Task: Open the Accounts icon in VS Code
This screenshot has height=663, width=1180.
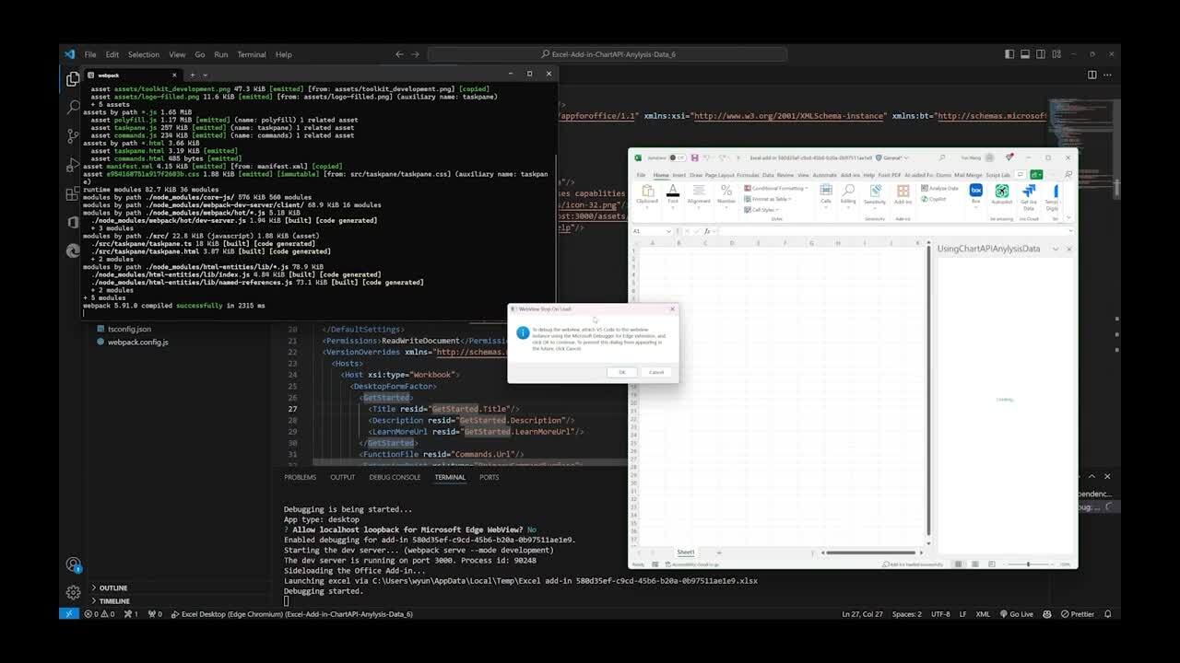Action: 73,564
